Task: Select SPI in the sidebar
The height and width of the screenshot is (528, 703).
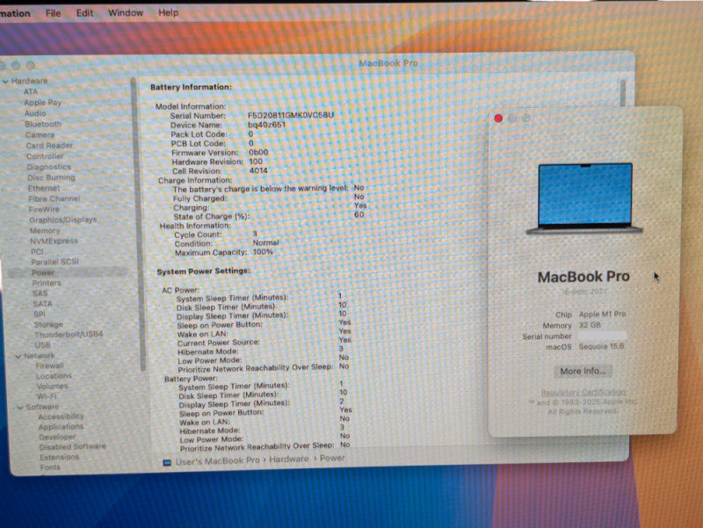Action: coord(40,314)
